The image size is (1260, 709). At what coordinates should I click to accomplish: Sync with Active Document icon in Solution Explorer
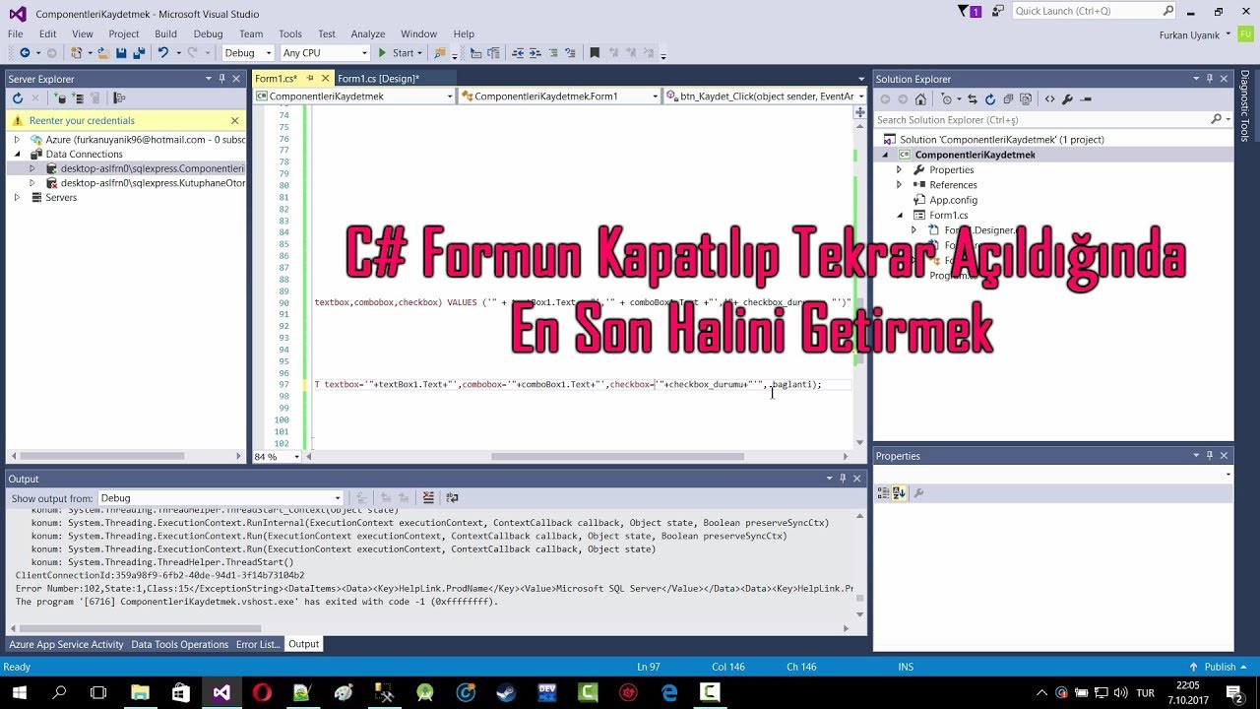coord(973,99)
